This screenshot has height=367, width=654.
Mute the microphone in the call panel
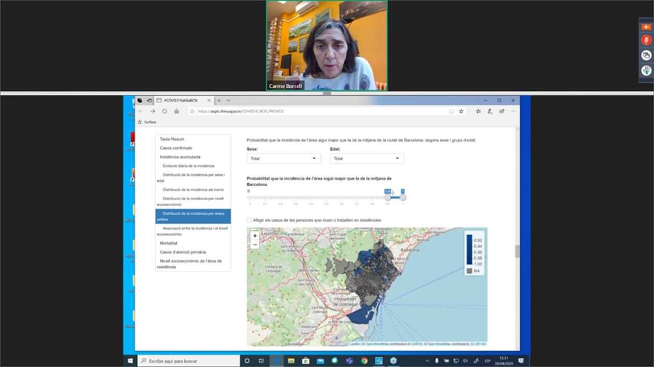click(646, 40)
